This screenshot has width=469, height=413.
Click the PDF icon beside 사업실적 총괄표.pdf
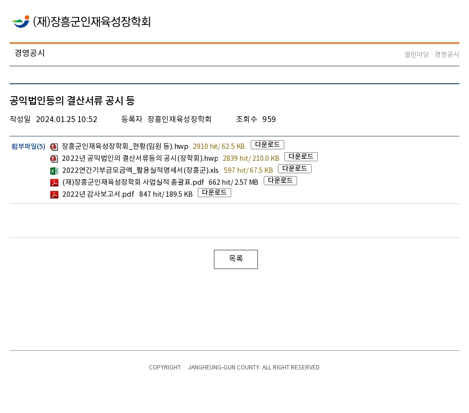(x=54, y=182)
